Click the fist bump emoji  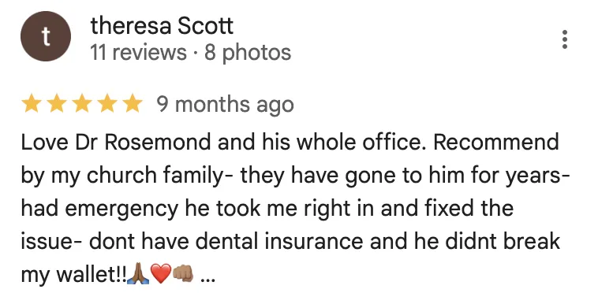click(x=183, y=274)
